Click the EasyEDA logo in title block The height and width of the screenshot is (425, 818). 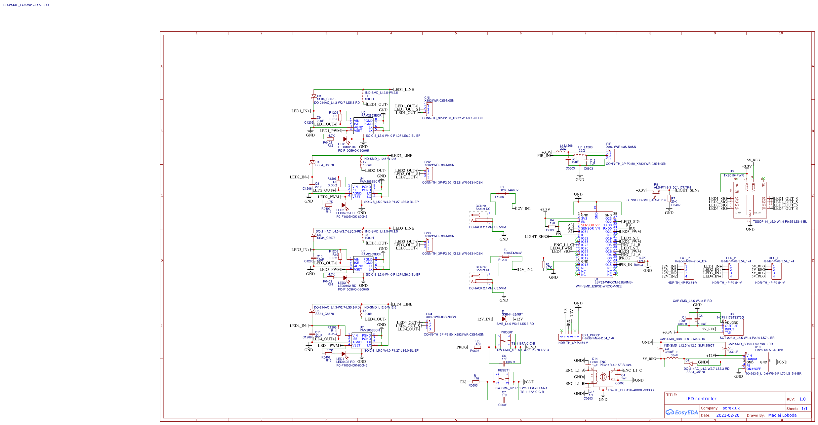[681, 412]
